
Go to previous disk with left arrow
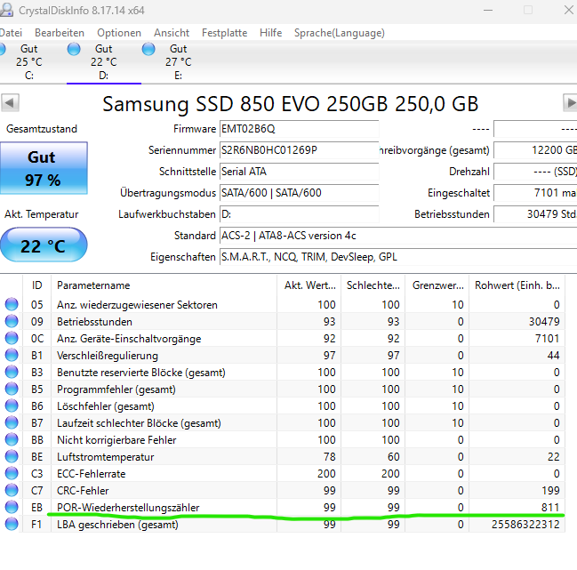(10, 102)
